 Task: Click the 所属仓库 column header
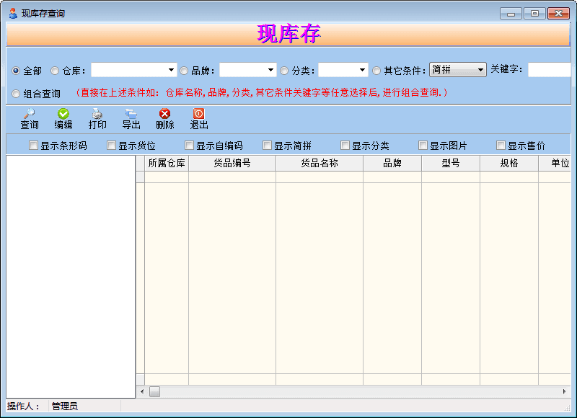pyautogui.click(x=167, y=164)
